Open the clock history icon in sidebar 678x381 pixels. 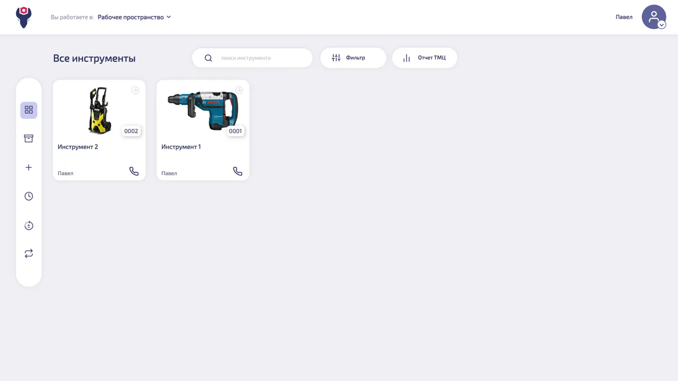(x=29, y=196)
